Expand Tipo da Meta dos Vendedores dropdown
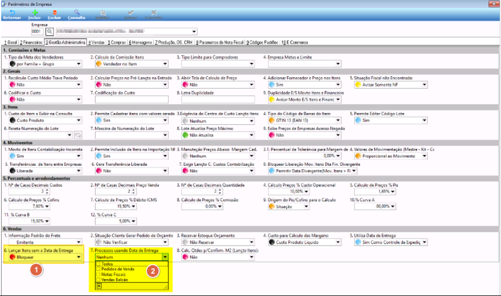This screenshot has height=296, width=501. [x=79, y=64]
